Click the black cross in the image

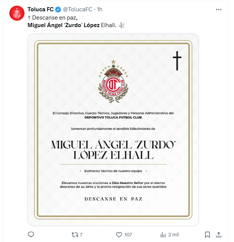[177, 61]
